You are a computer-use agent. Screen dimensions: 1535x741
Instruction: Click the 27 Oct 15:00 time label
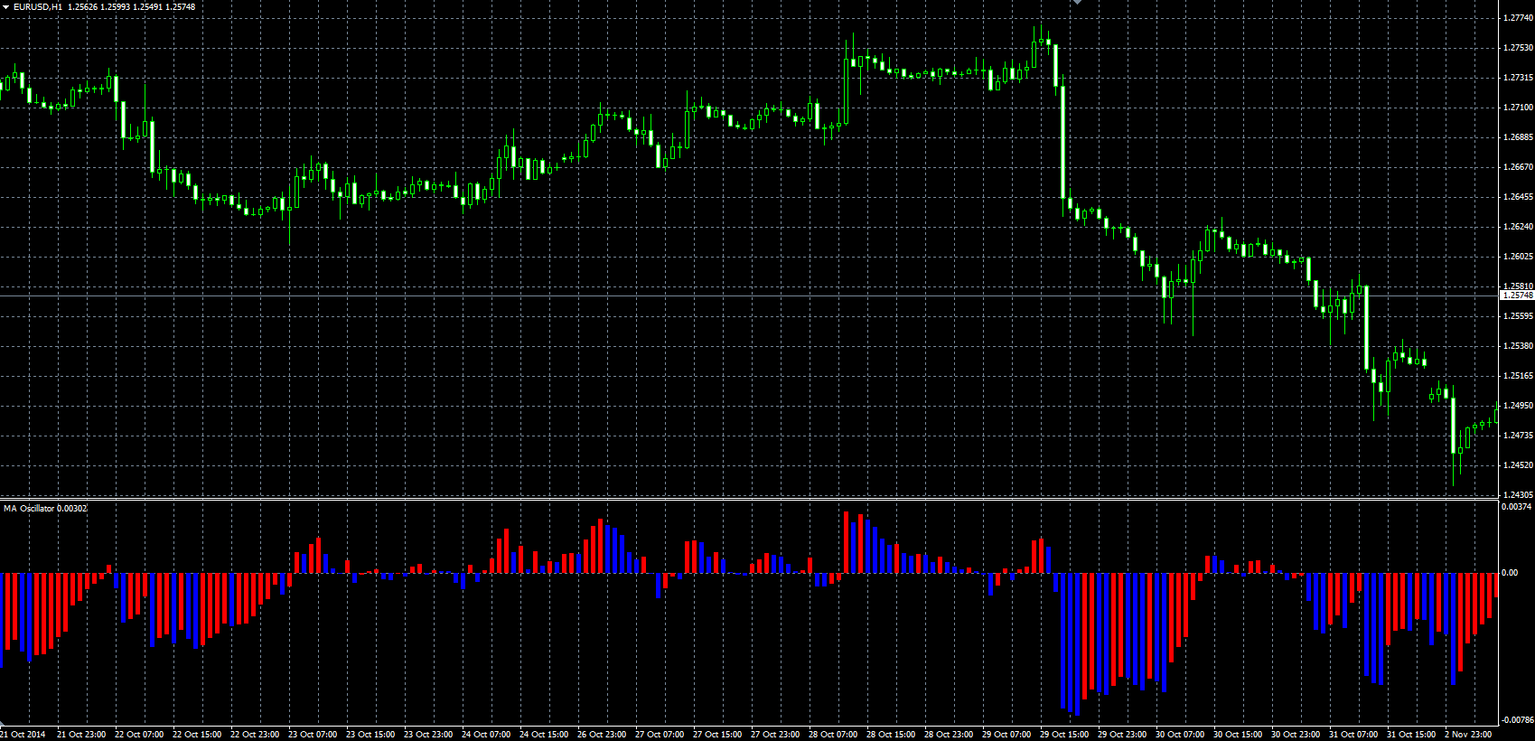click(717, 735)
